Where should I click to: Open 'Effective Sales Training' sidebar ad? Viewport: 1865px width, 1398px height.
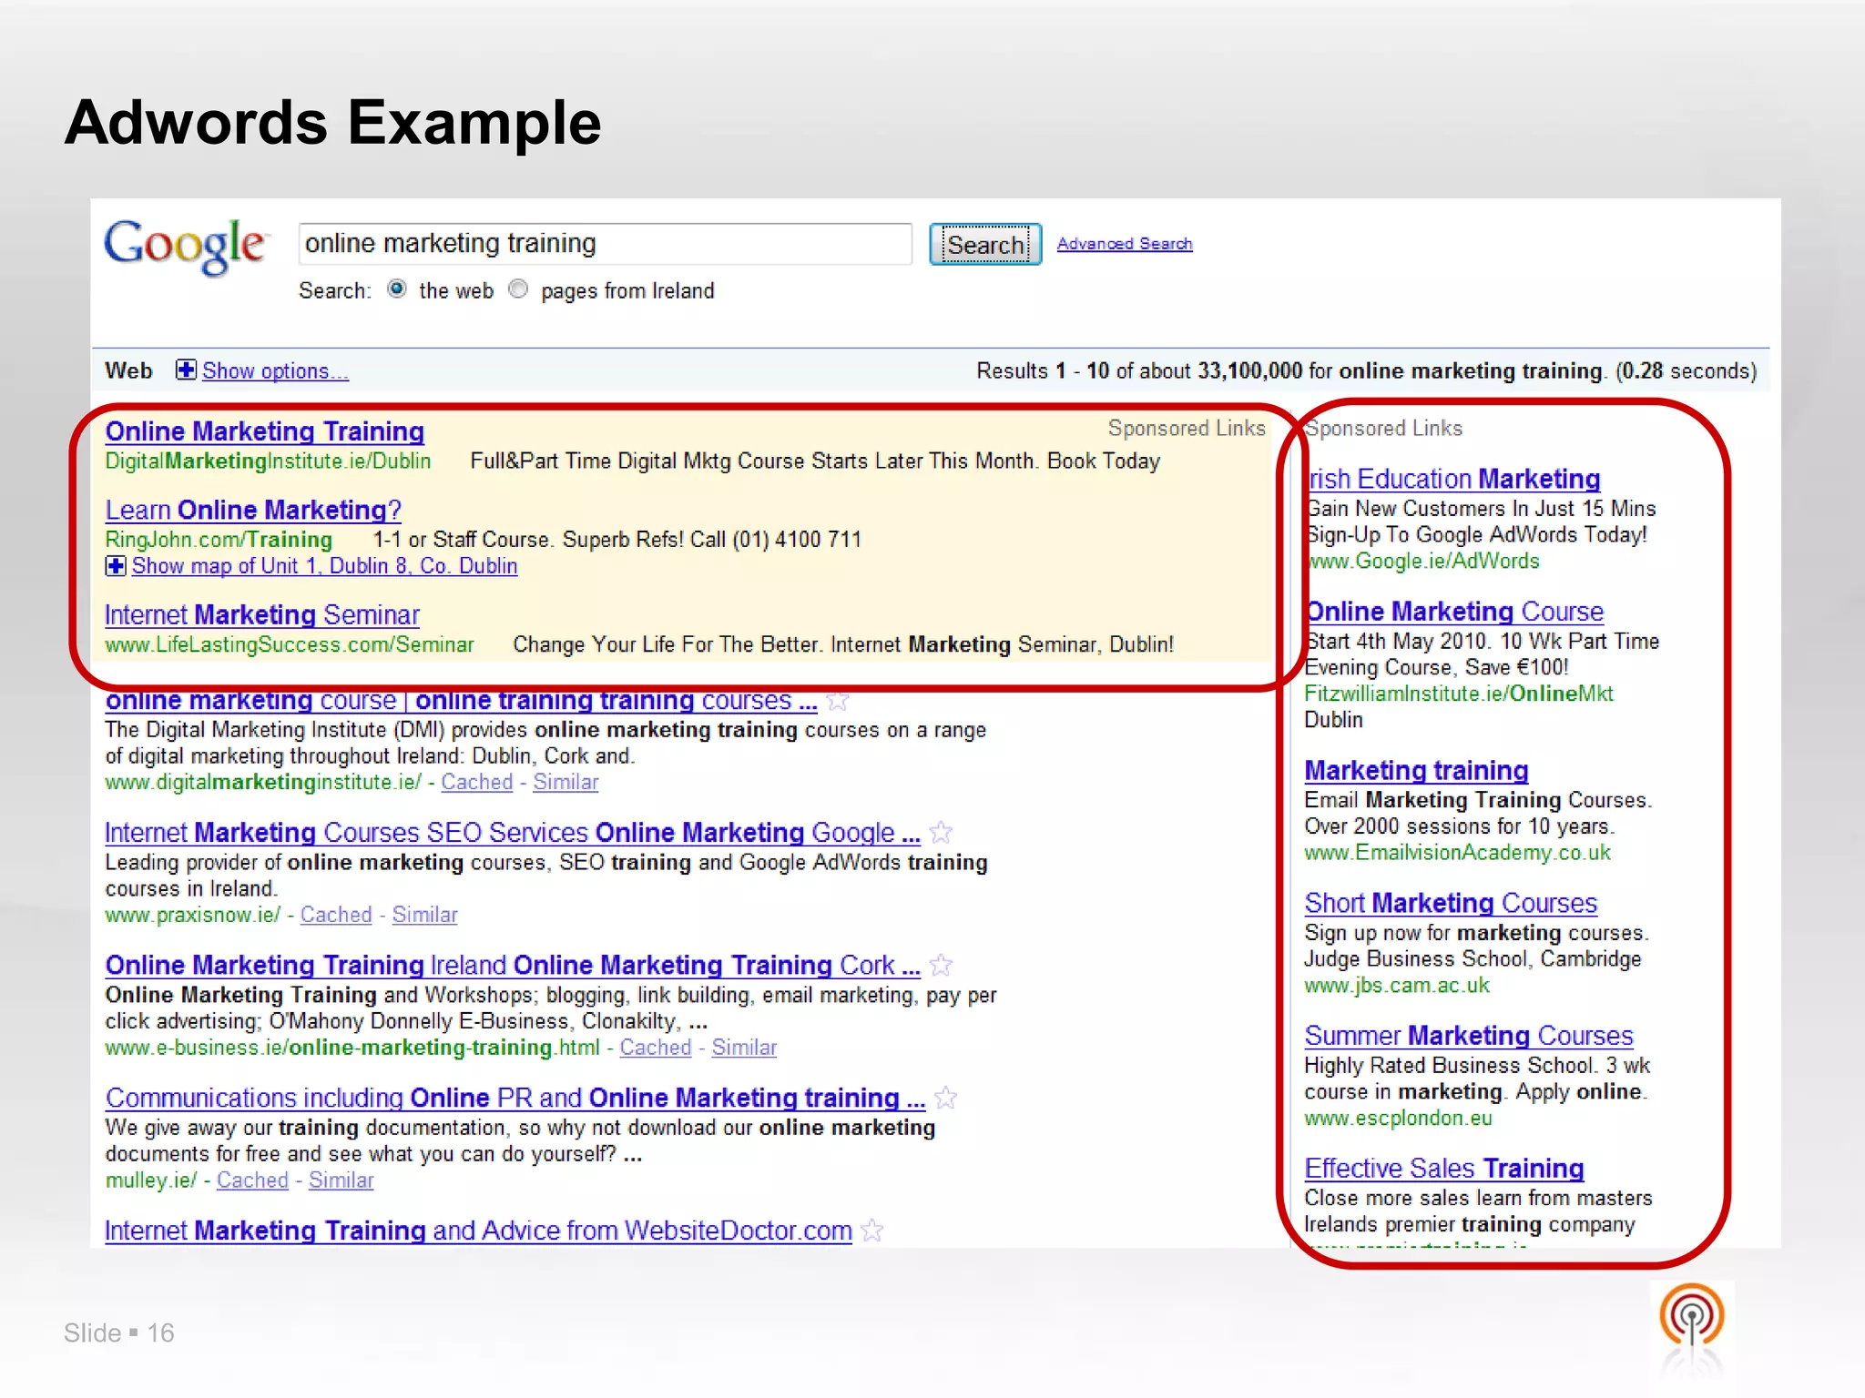pos(1444,1169)
